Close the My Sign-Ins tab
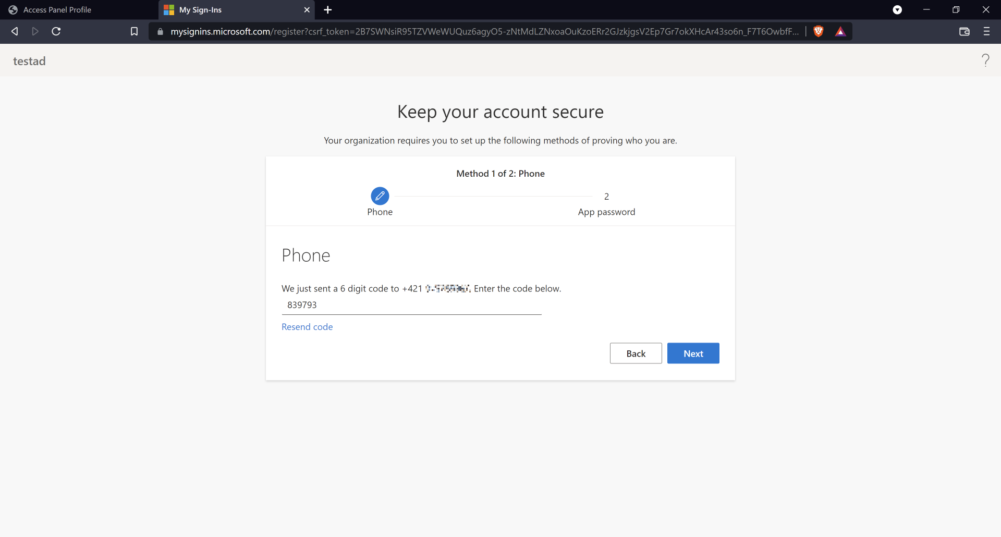 (x=307, y=9)
